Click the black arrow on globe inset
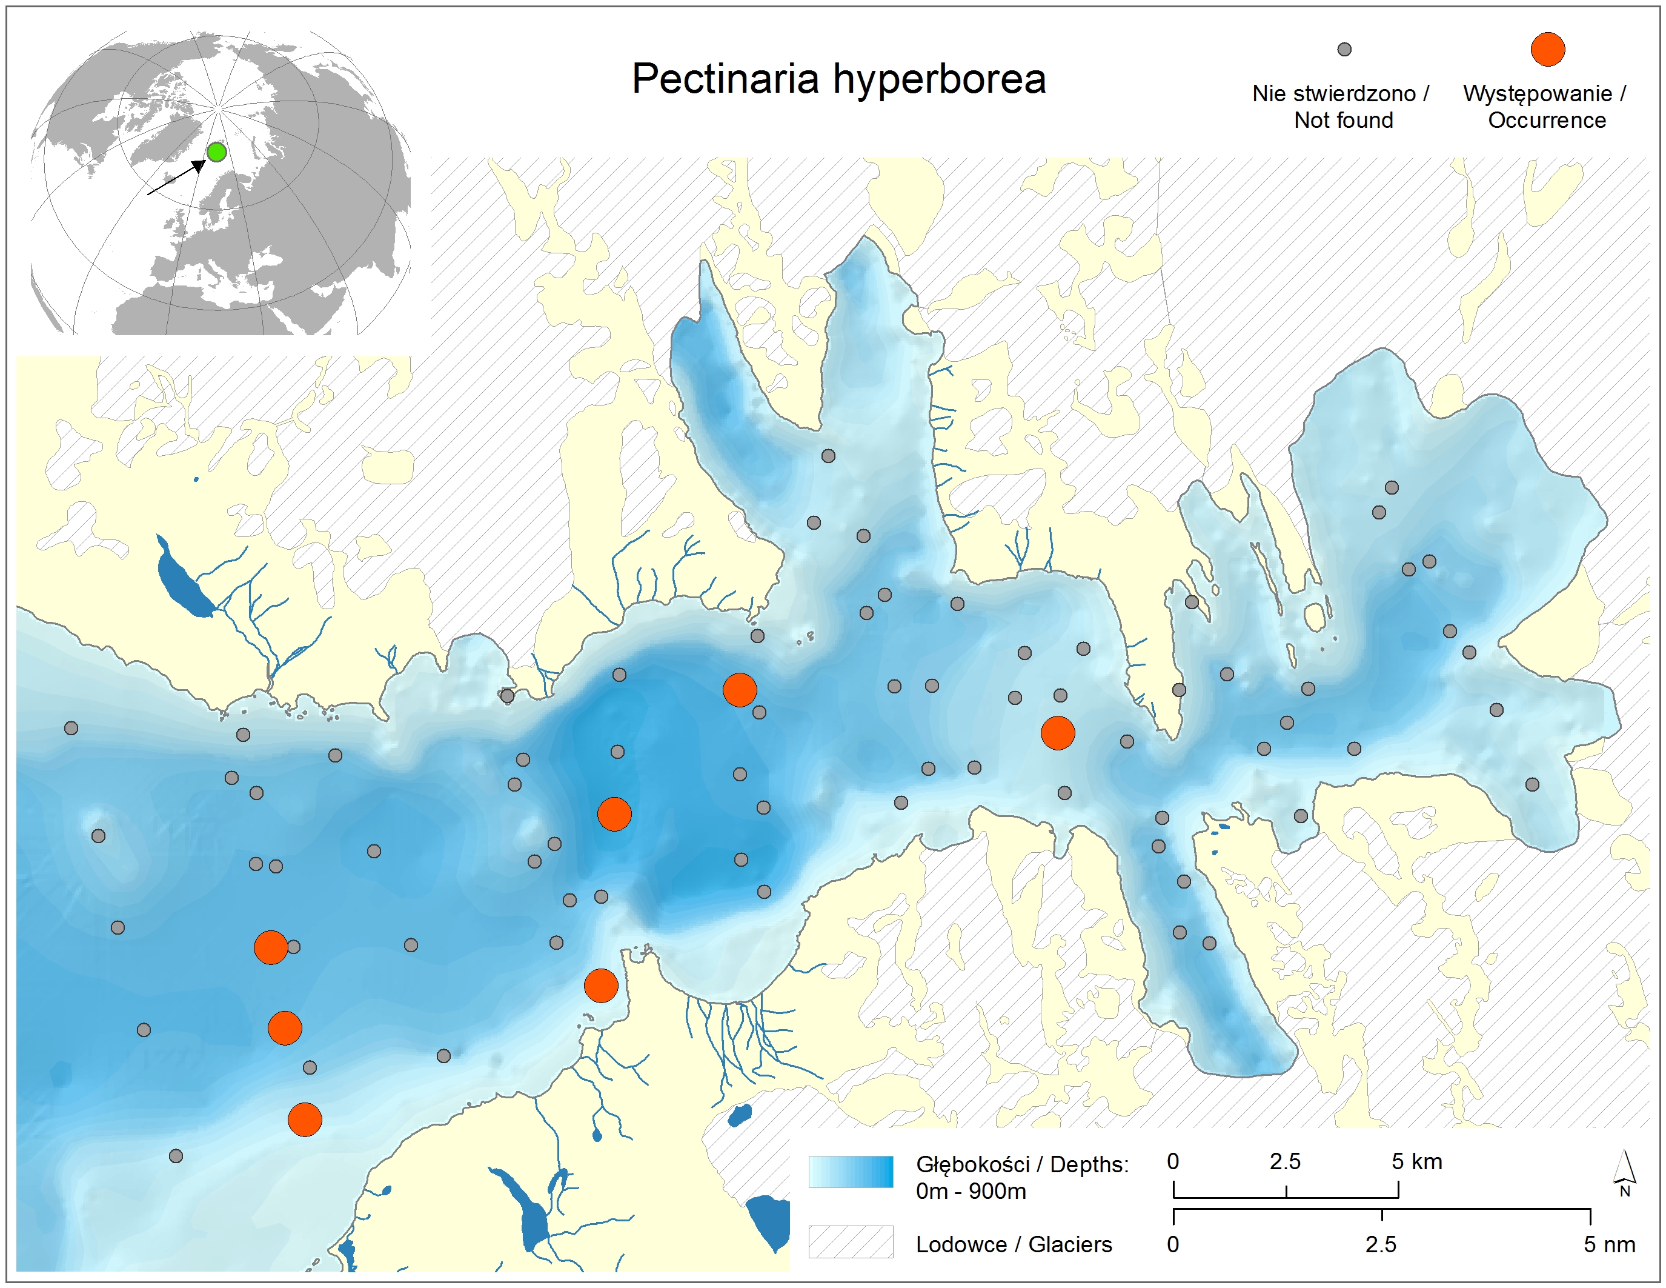 pos(176,178)
